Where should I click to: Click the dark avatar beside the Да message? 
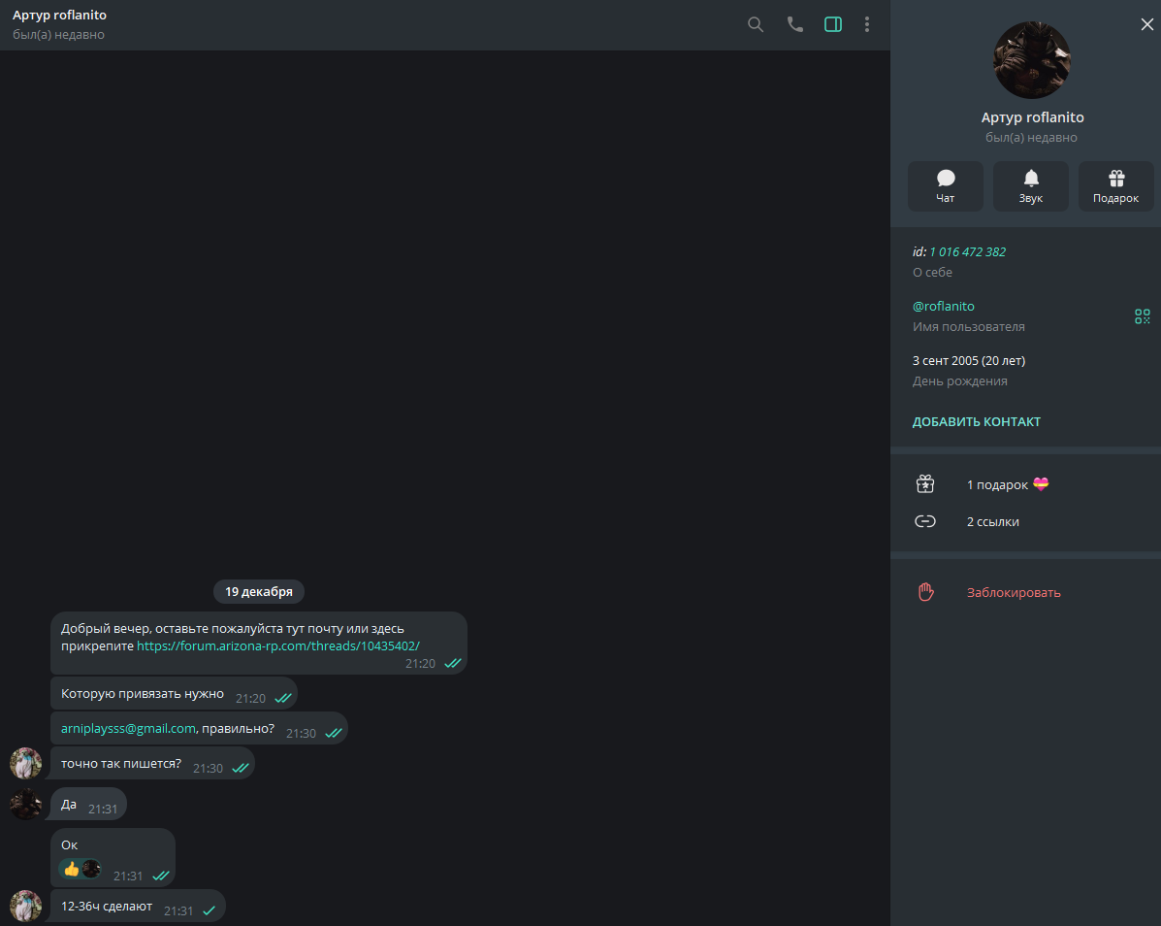pos(26,804)
